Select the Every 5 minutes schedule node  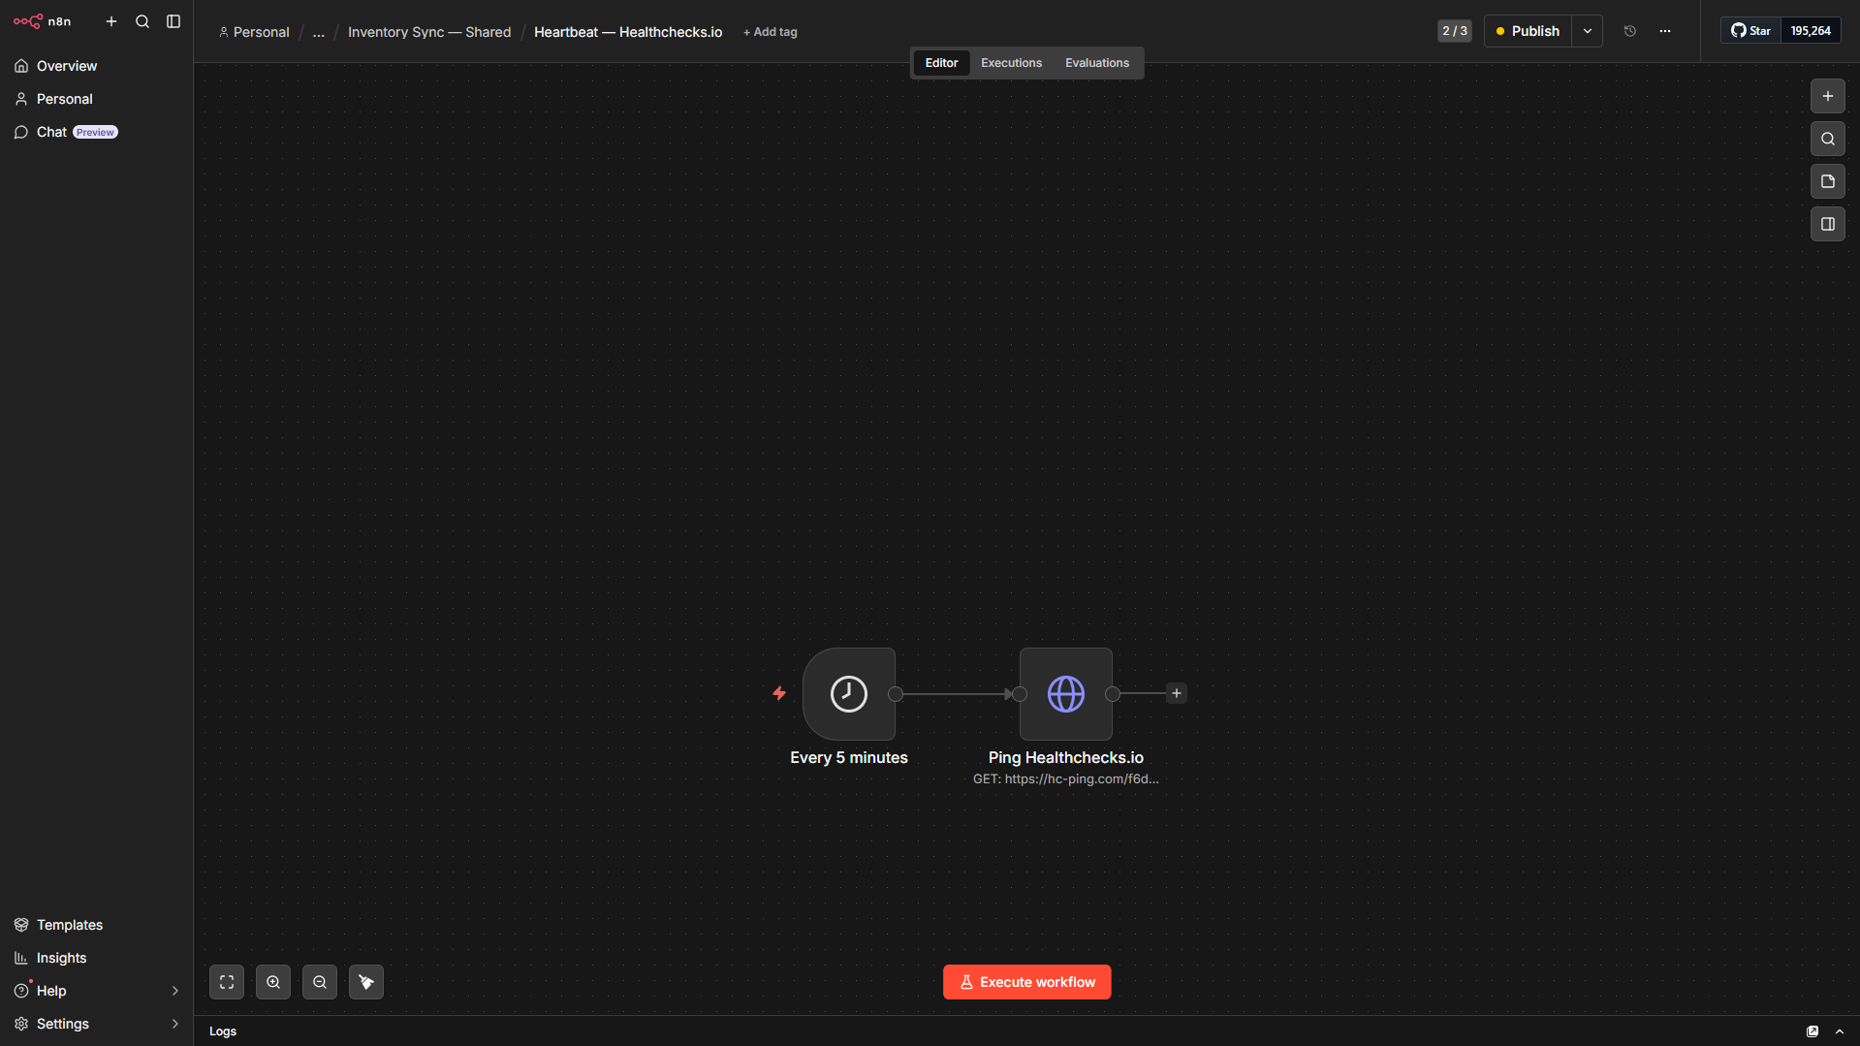[849, 694]
